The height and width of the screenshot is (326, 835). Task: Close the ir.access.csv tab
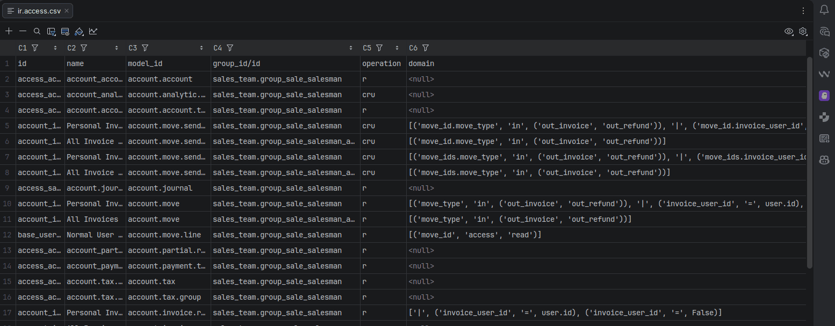pos(66,11)
